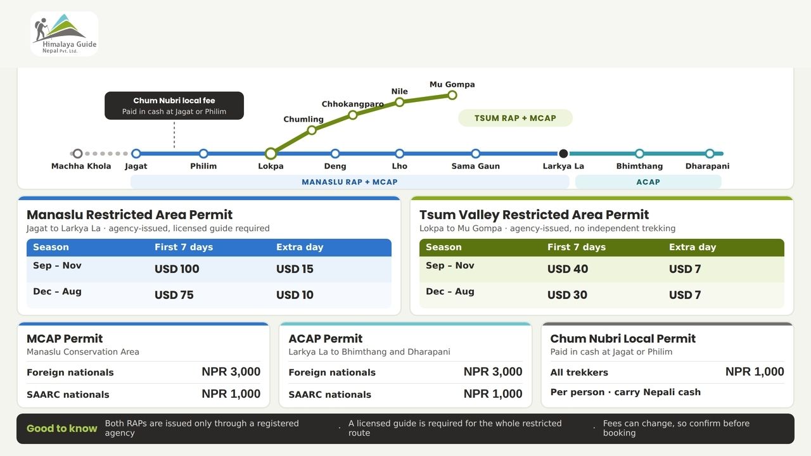Select the Jagat stop on the route
811x456 pixels.
pos(136,153)
